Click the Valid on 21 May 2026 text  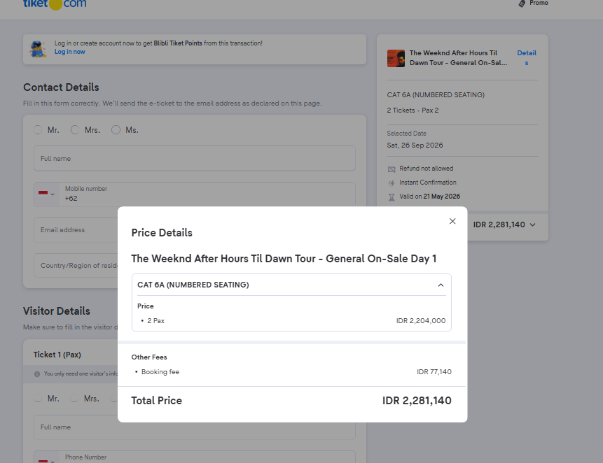point(429,197)
